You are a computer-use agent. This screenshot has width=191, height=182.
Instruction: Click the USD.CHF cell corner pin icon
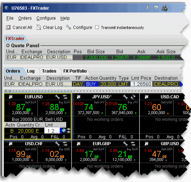11,144
